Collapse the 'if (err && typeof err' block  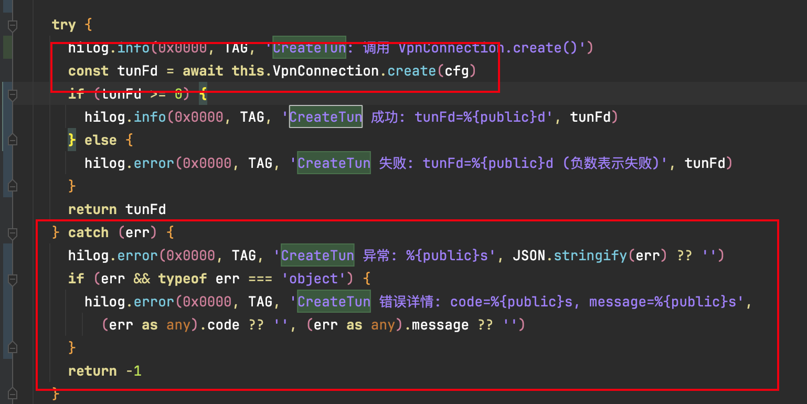13,279
